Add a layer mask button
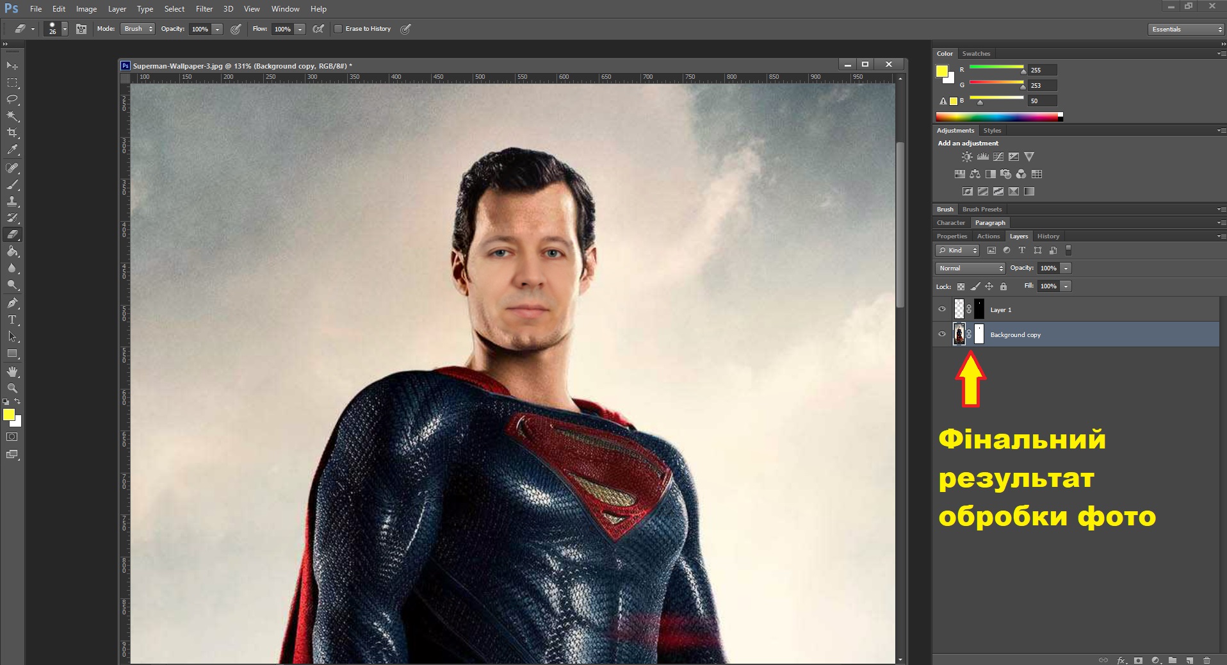The height and width of the screenshot is (665, 1227). [1138, 660]
